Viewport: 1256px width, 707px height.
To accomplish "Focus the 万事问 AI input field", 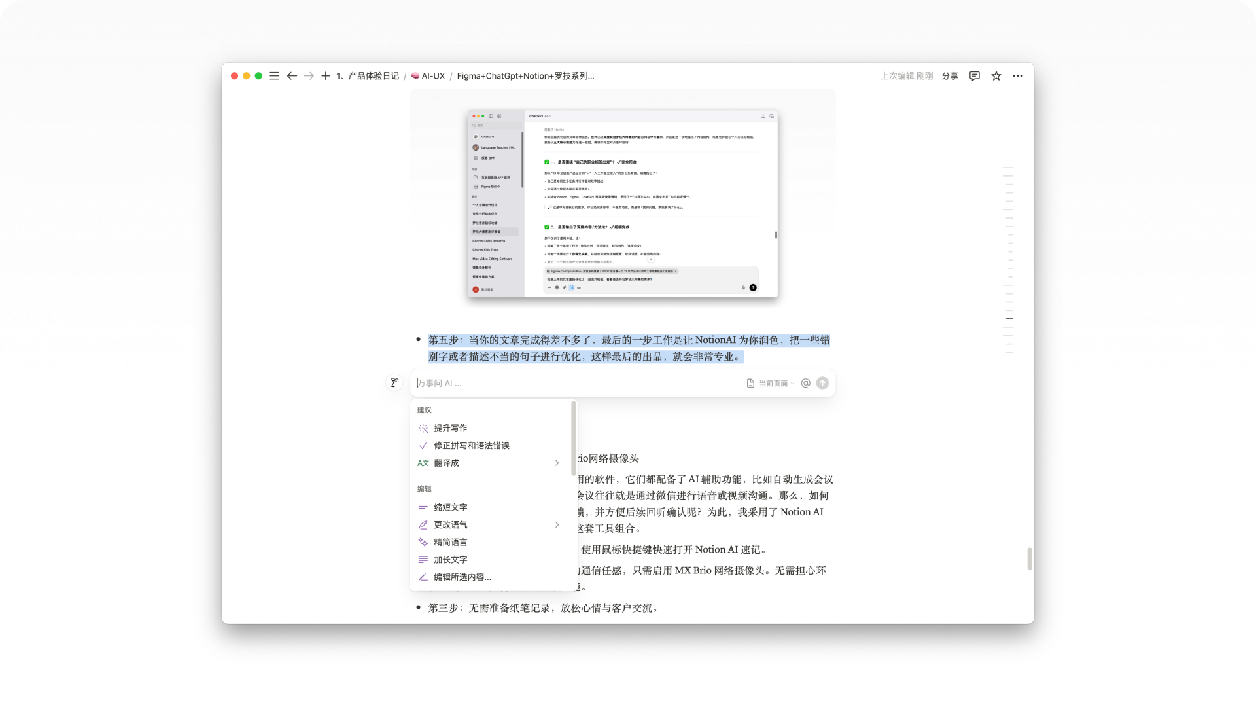I will point(579,383).
